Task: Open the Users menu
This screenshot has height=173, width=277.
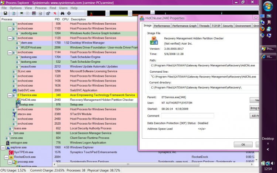Action: tap(63, 8)
